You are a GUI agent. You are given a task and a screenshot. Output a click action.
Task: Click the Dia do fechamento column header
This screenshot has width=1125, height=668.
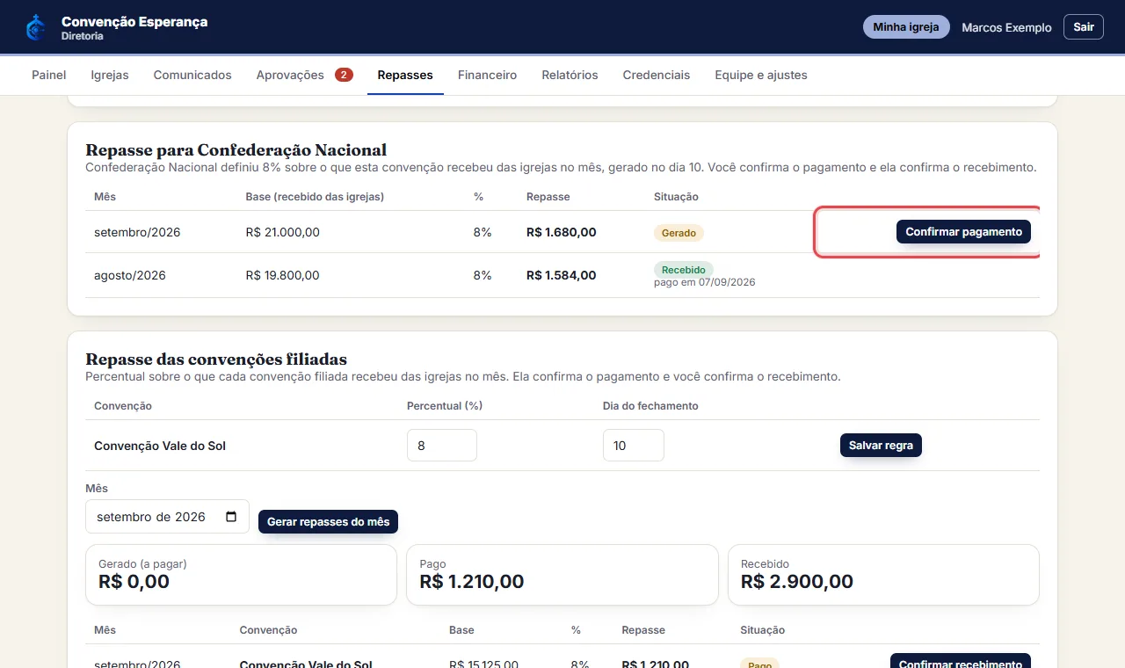tap(650, 406)
